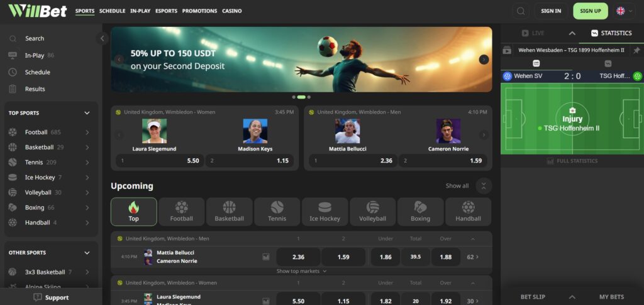Click the search magnifier icon in header
The height and width of the screenshot is (305, 644).
click(520, 11)
